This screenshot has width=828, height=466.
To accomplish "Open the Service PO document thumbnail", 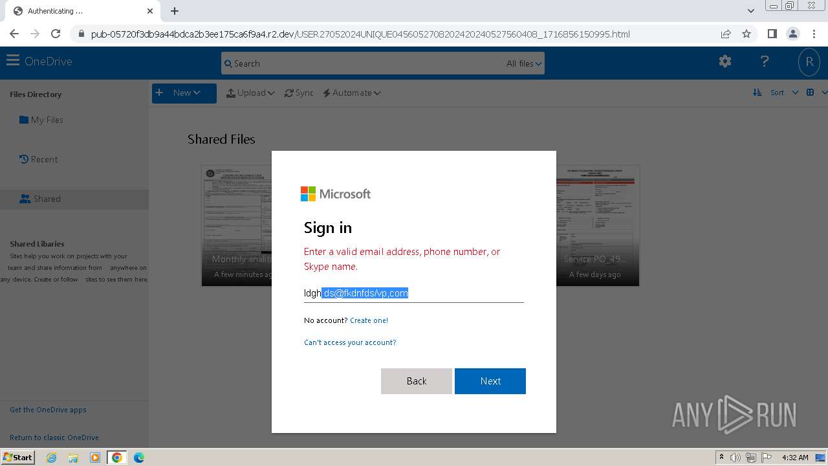I will point(598,225).
